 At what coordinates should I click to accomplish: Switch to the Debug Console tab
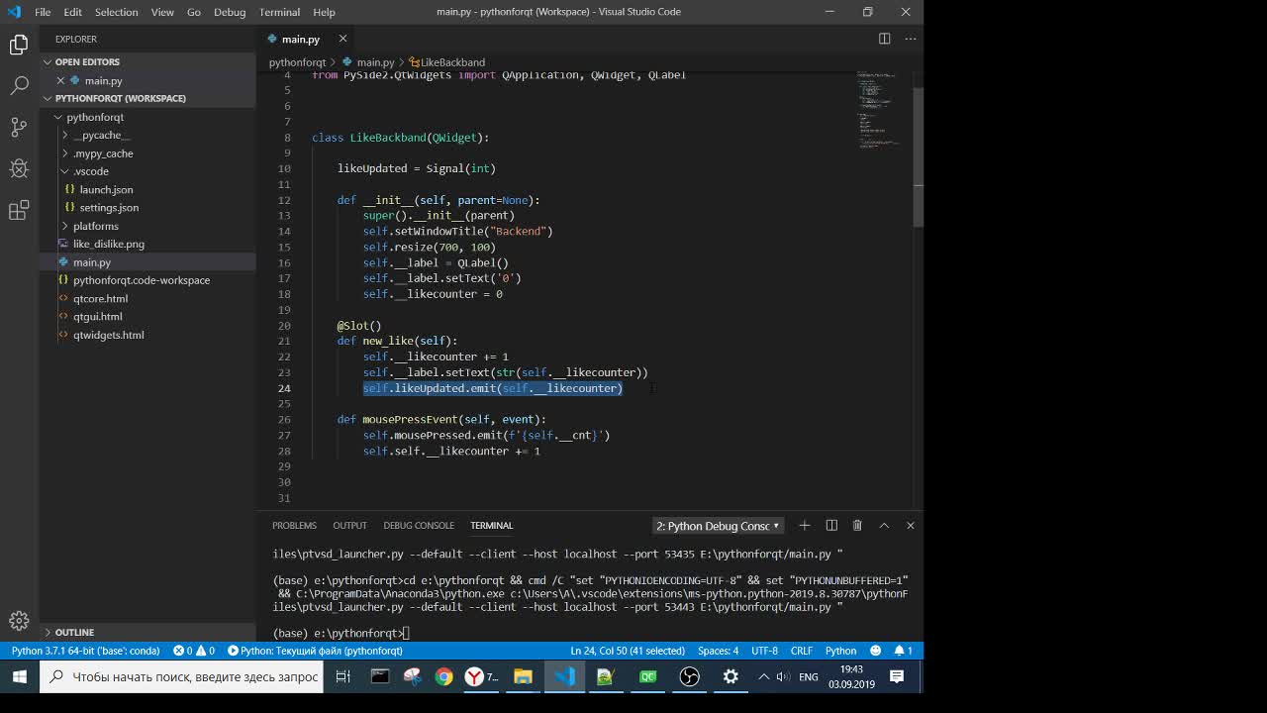(419, 526)
